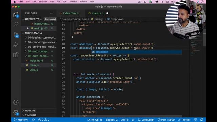Accept the dropdown autocomplete suggestion

tap(137, 52)
